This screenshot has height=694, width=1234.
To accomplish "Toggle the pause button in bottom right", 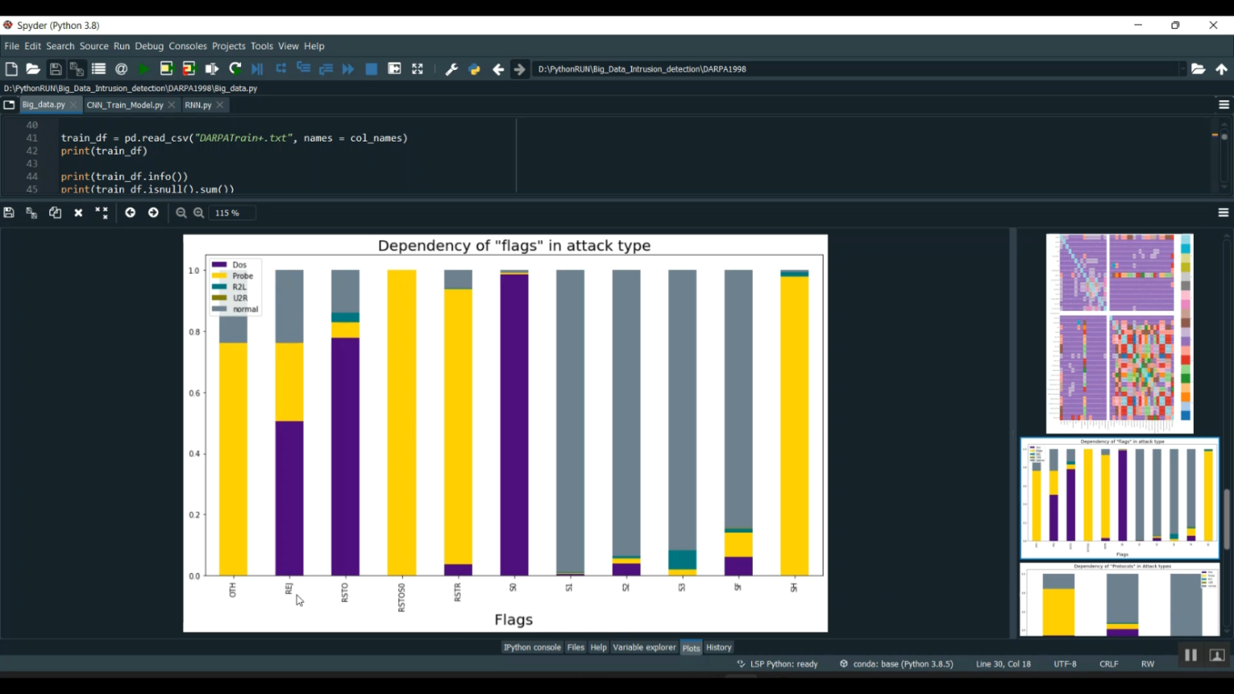I will point(1190,655).
